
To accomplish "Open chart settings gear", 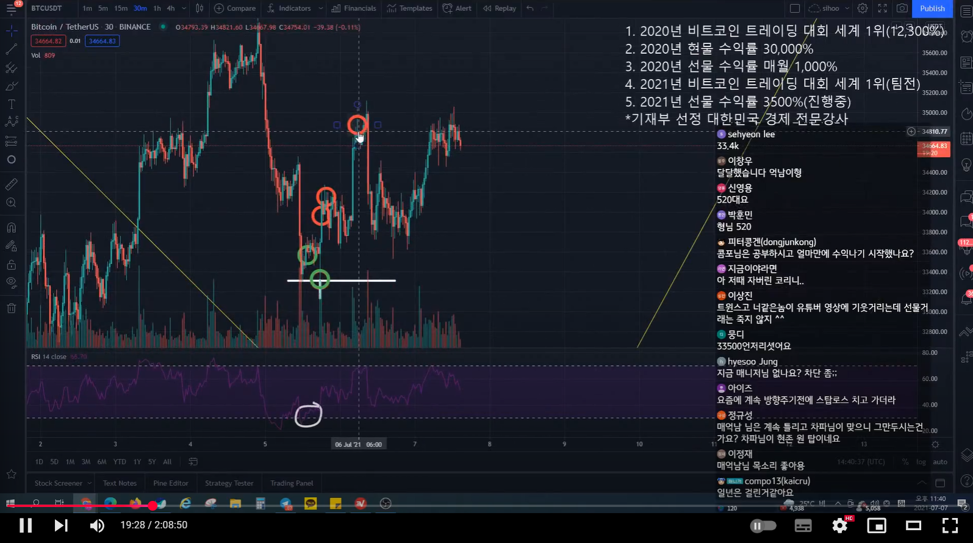I will pyautogui.click(x=863, y=9).
